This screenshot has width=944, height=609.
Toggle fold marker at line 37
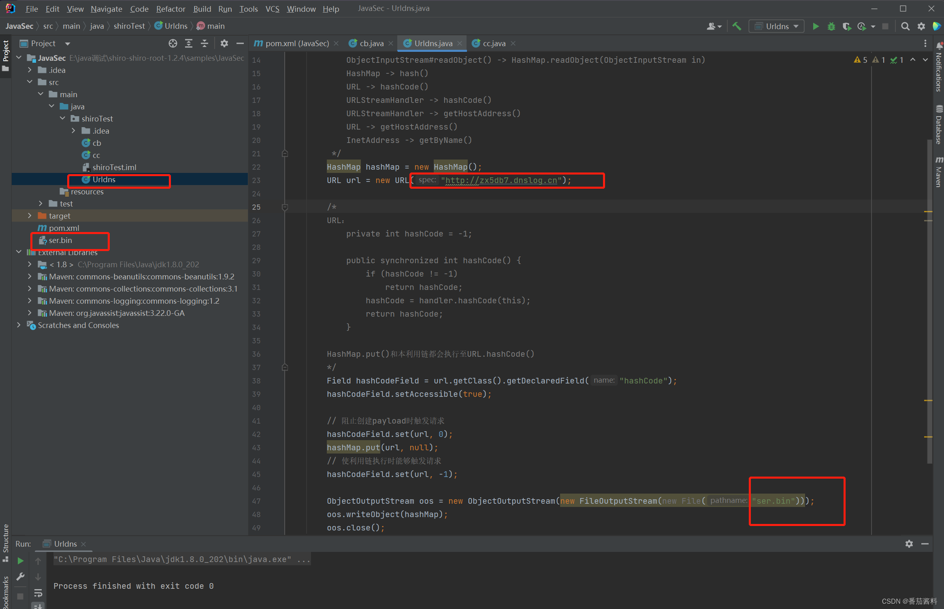click(285, 367)
